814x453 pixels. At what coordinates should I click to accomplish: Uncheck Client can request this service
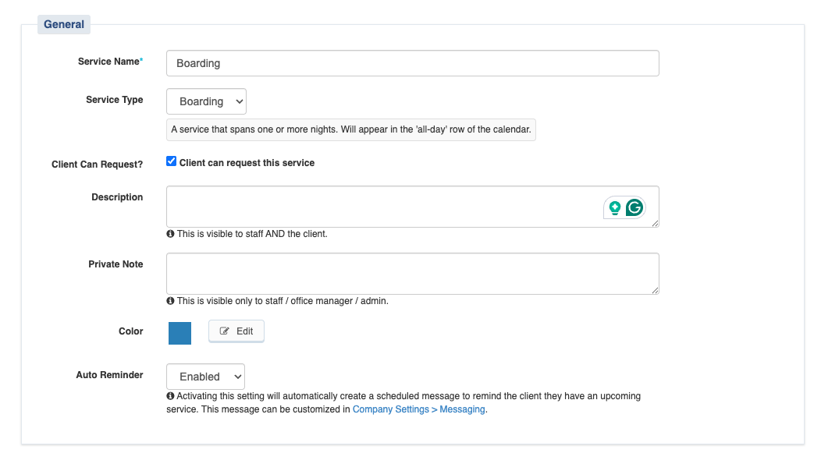tap(172, 161)
